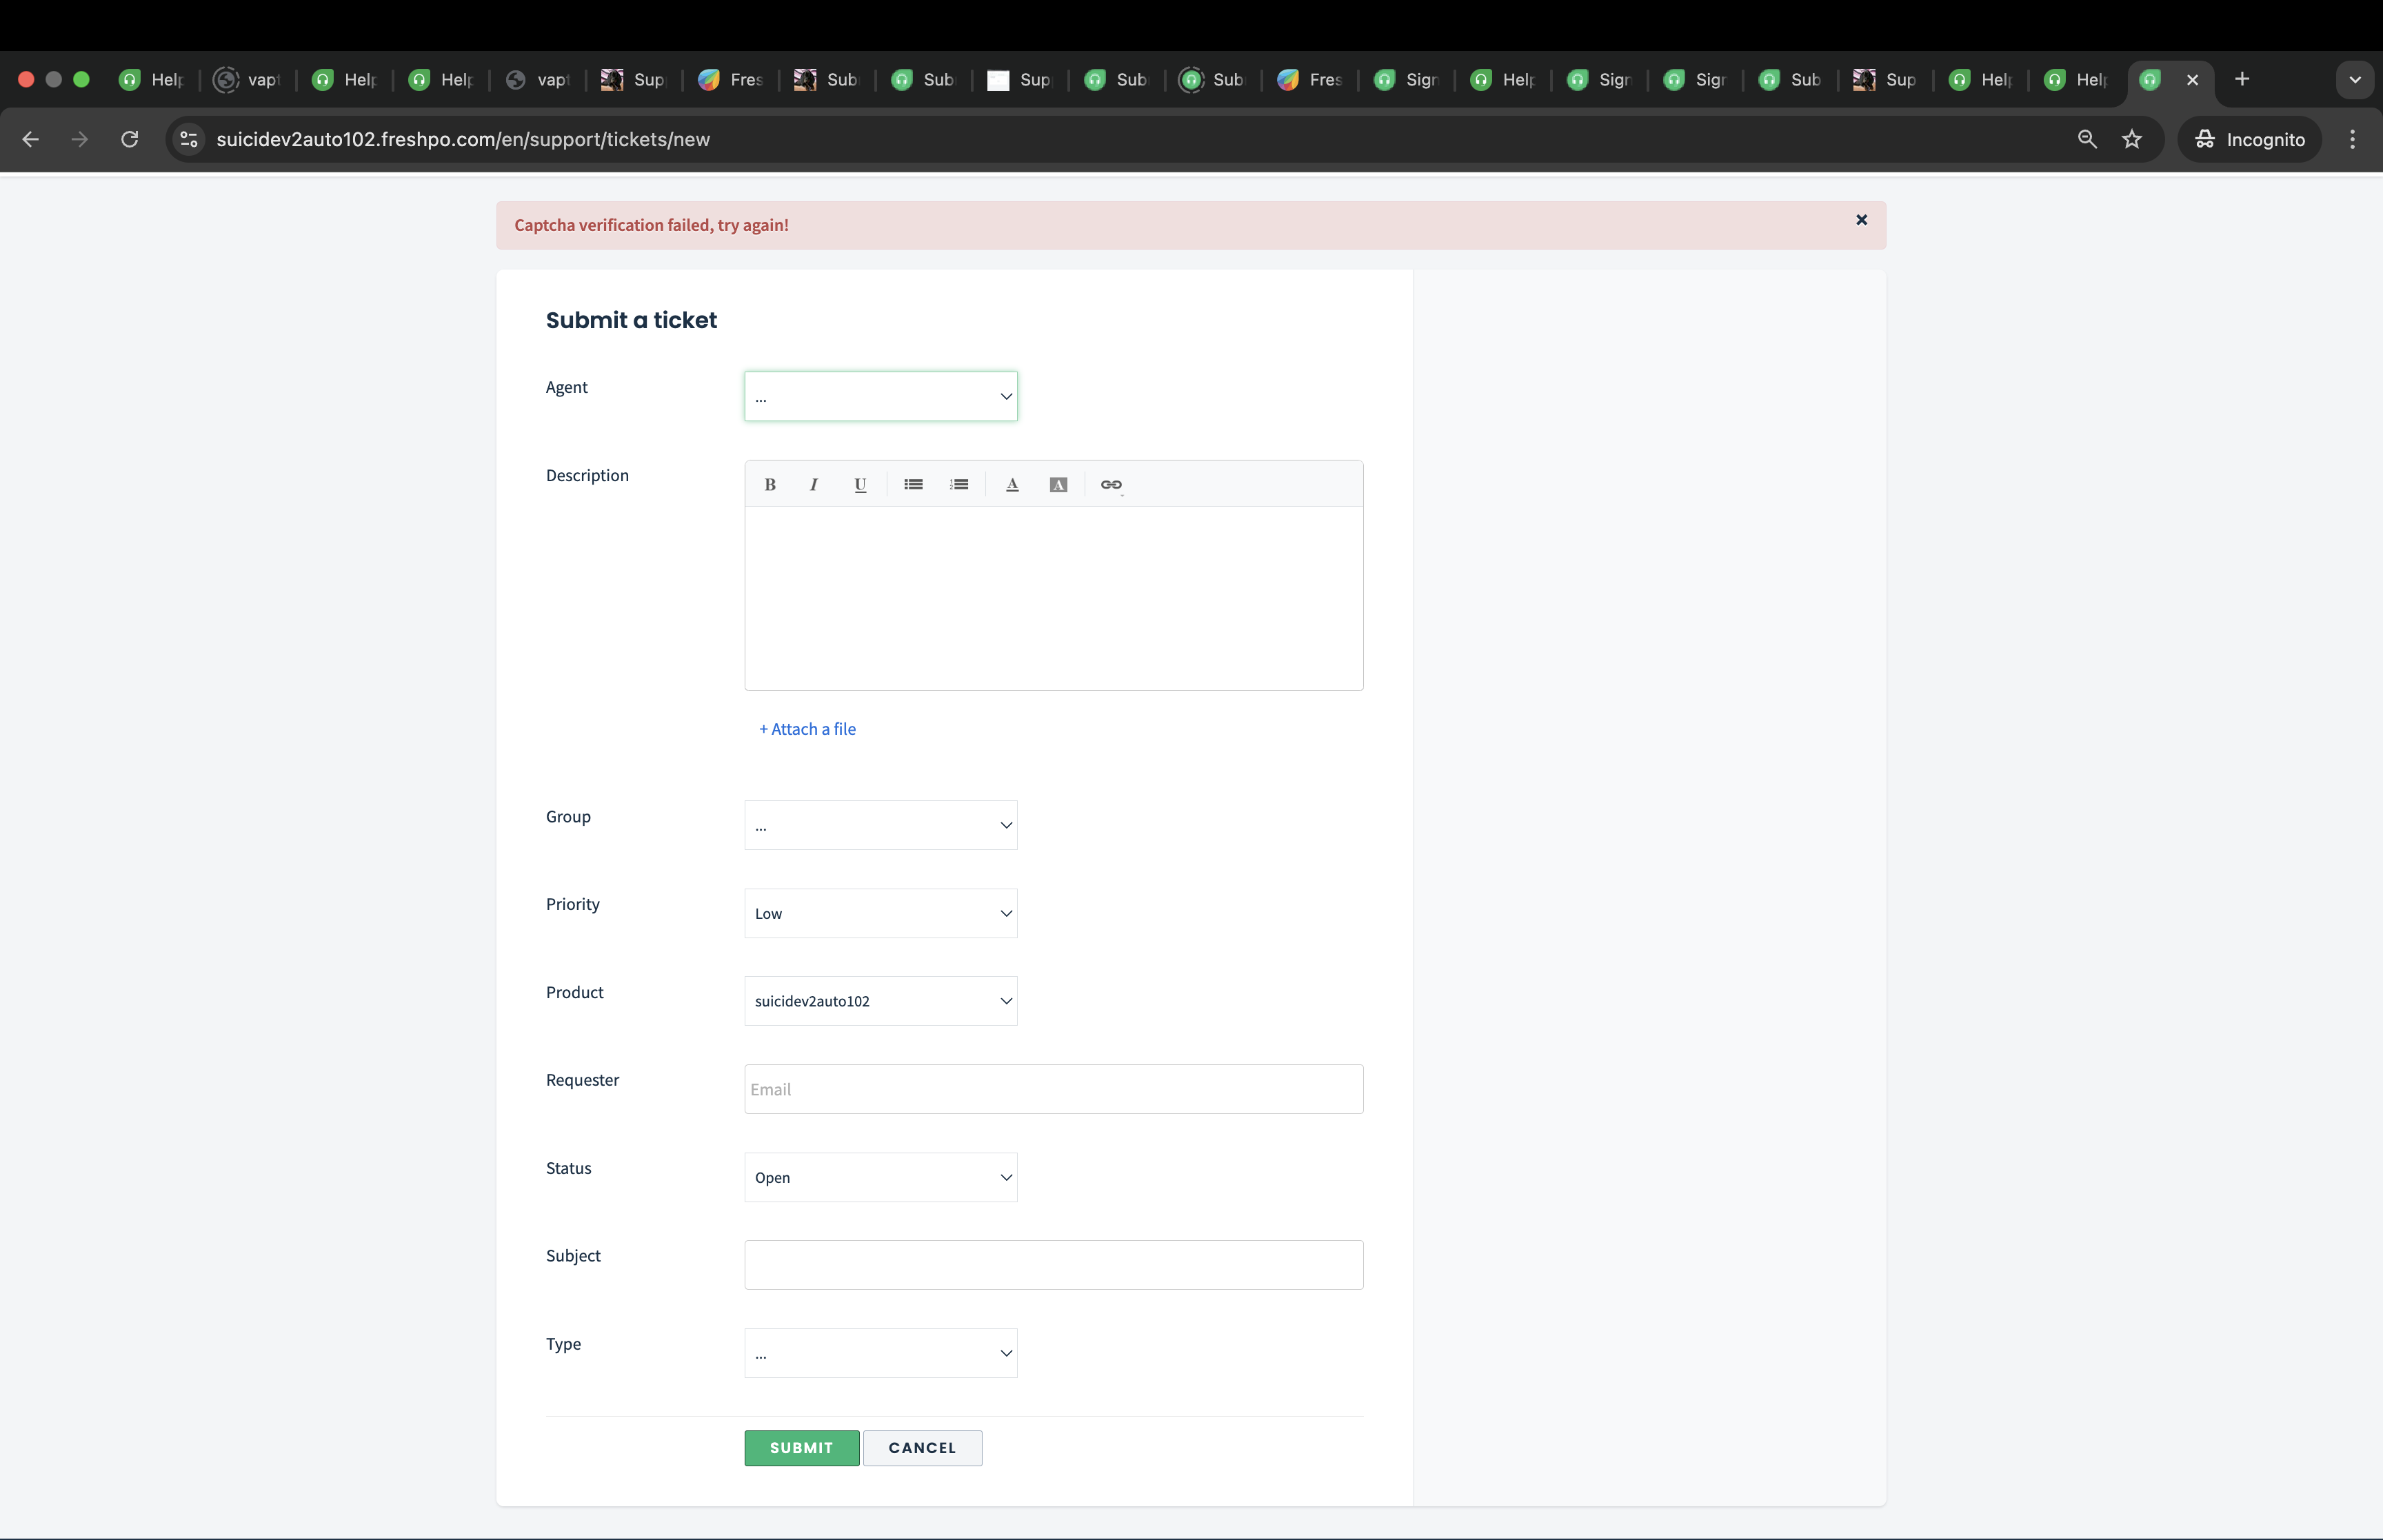2383x1540 pixels.
Task: Open the background highlight color tool
Action: (1058, 485)
